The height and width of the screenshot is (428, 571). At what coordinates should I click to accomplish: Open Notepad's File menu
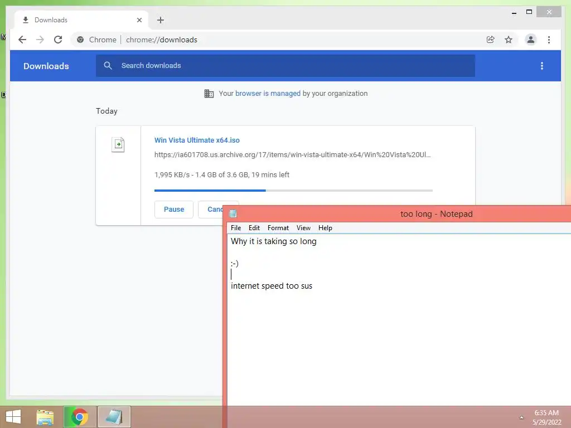(x=236, y=228)
